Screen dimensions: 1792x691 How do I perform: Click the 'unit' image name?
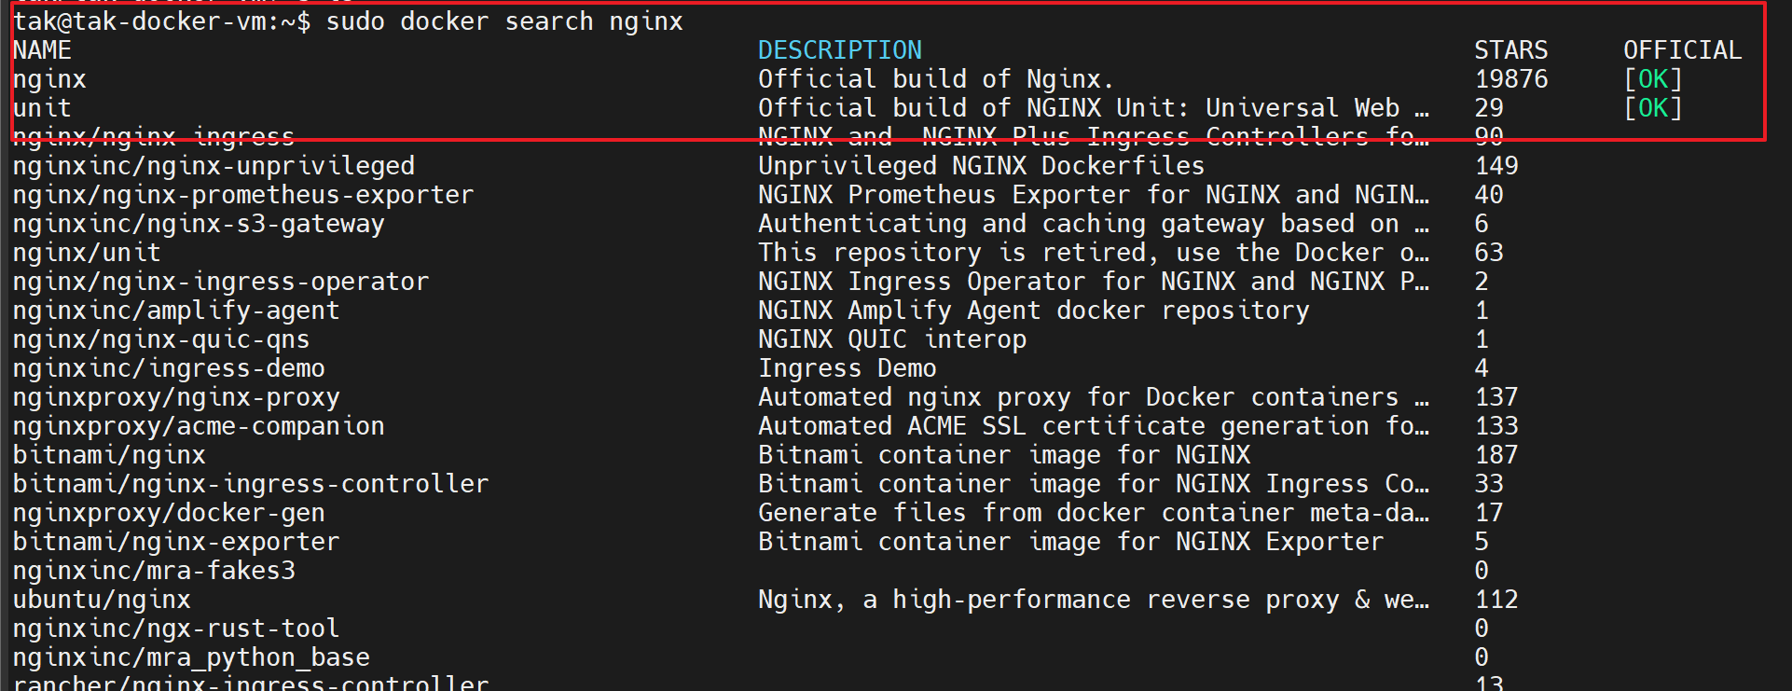click(x=42, y=108)
